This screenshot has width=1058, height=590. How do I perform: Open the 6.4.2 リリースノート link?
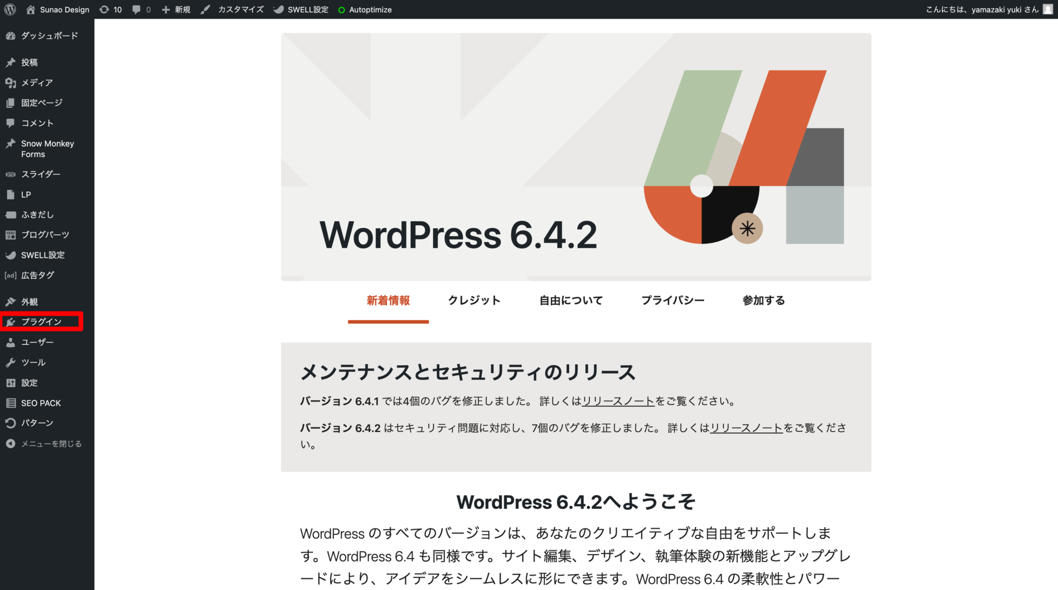tap(746, 428)
